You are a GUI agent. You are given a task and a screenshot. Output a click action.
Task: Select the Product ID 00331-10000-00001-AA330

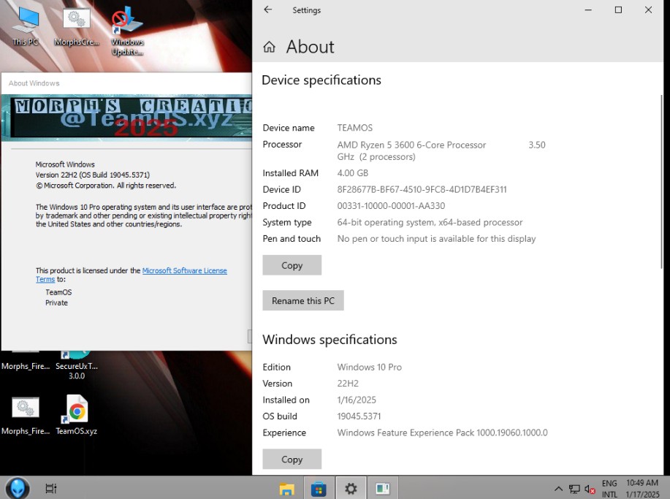coord(391,206)
